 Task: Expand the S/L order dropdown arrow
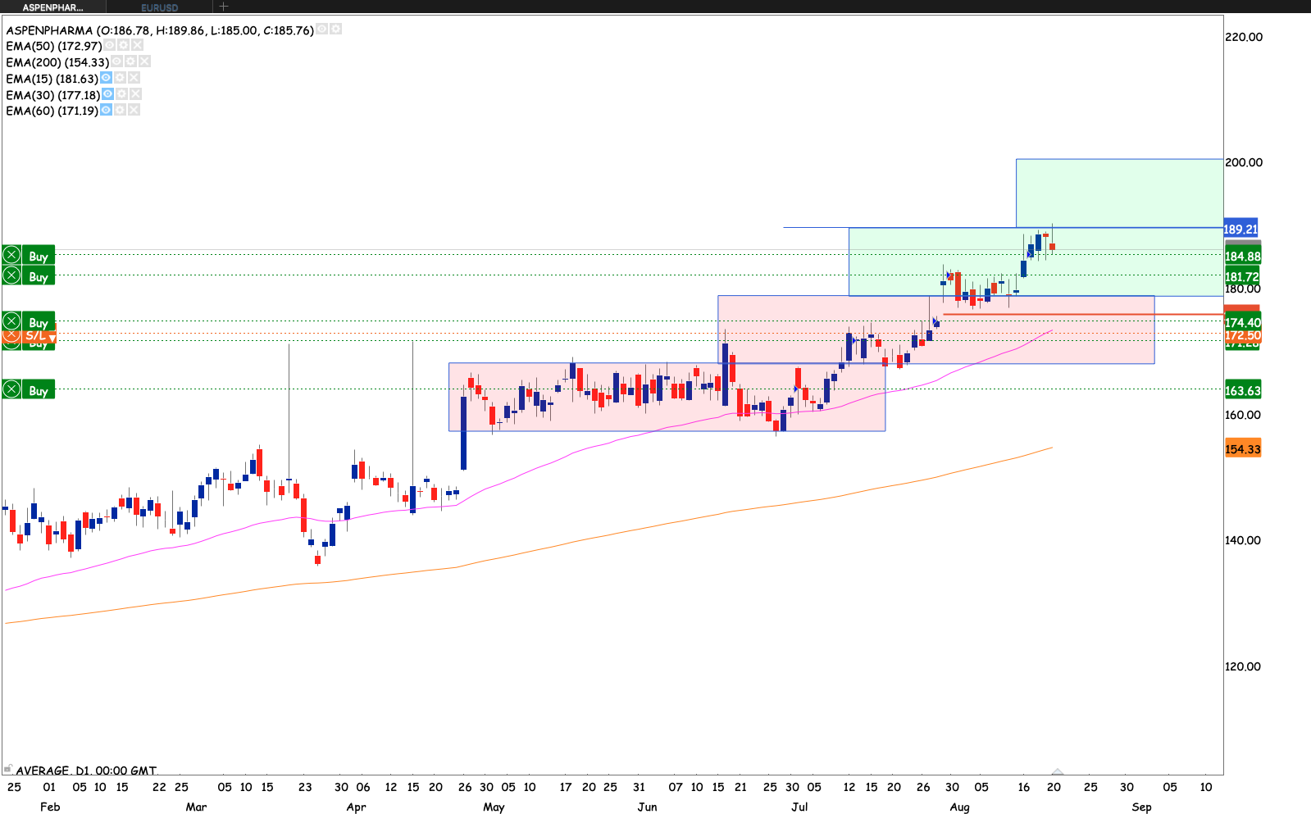point(52,338)
